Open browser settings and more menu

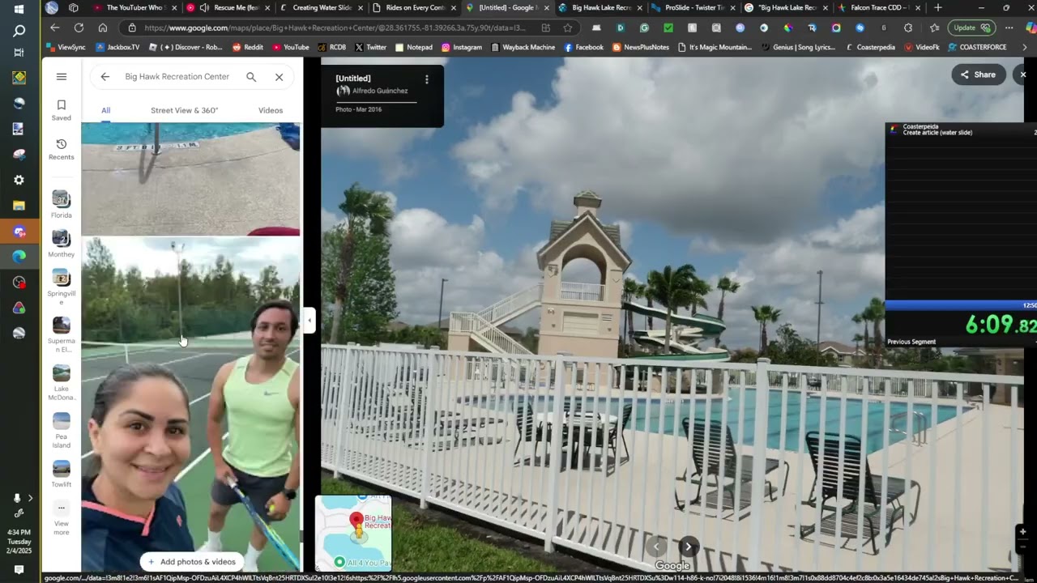1009,28
